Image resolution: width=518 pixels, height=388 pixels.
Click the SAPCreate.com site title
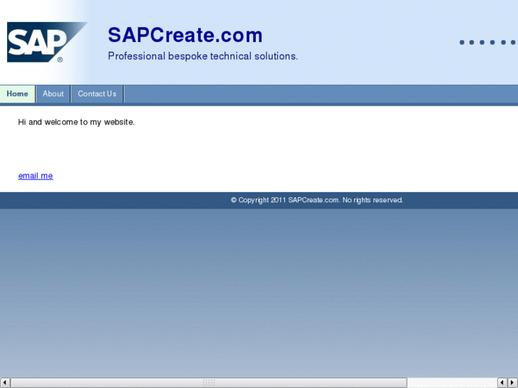[185, 35]
